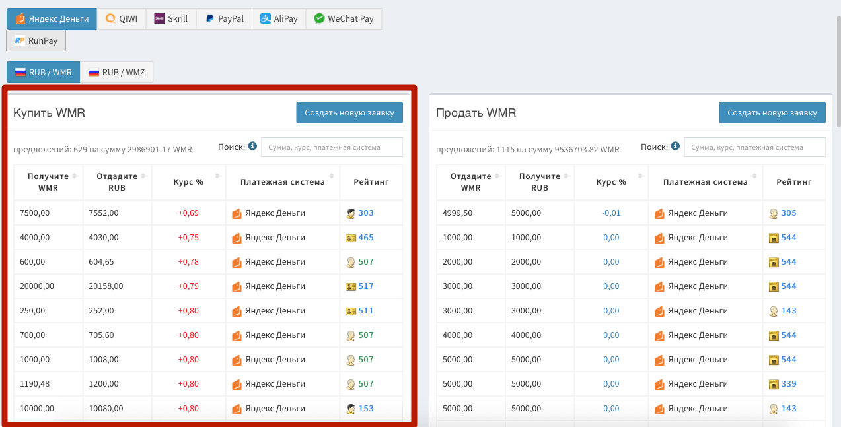This screenshot has height=427, width=841.
Task: Click Яндекс Деньги icon in the 4030,00 row
Action: pos(237,238)
